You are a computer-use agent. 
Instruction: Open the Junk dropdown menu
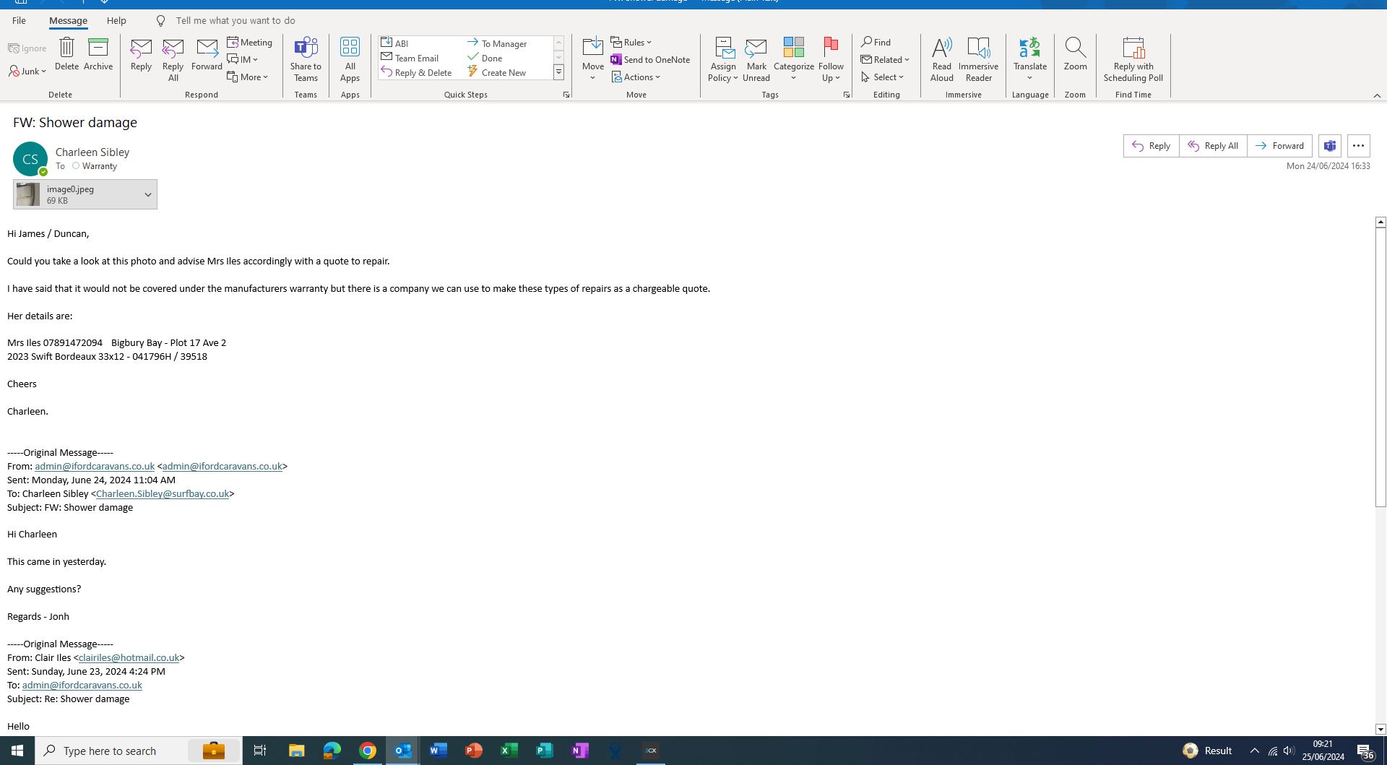tap(28, 71)
